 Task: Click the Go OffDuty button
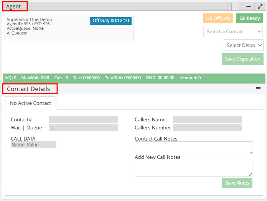[x=218, y=18]
